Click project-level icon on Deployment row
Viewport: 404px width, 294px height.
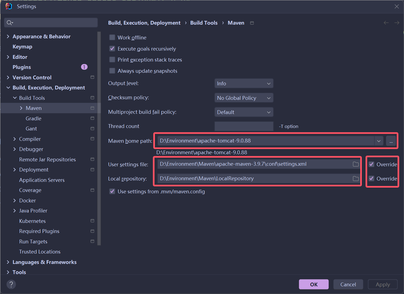point(93,170)
